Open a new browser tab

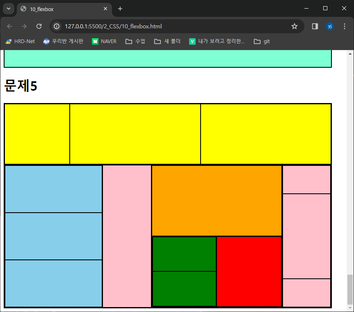coord(119,8)
